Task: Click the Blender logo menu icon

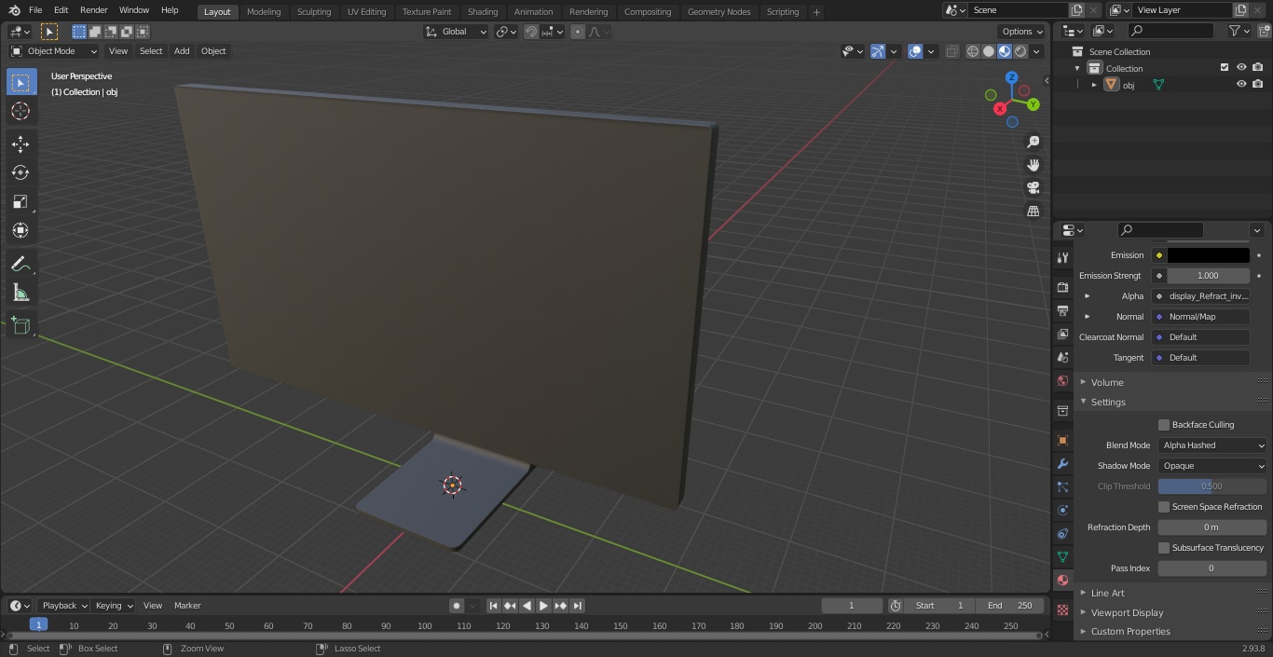Action: (14, 10)
